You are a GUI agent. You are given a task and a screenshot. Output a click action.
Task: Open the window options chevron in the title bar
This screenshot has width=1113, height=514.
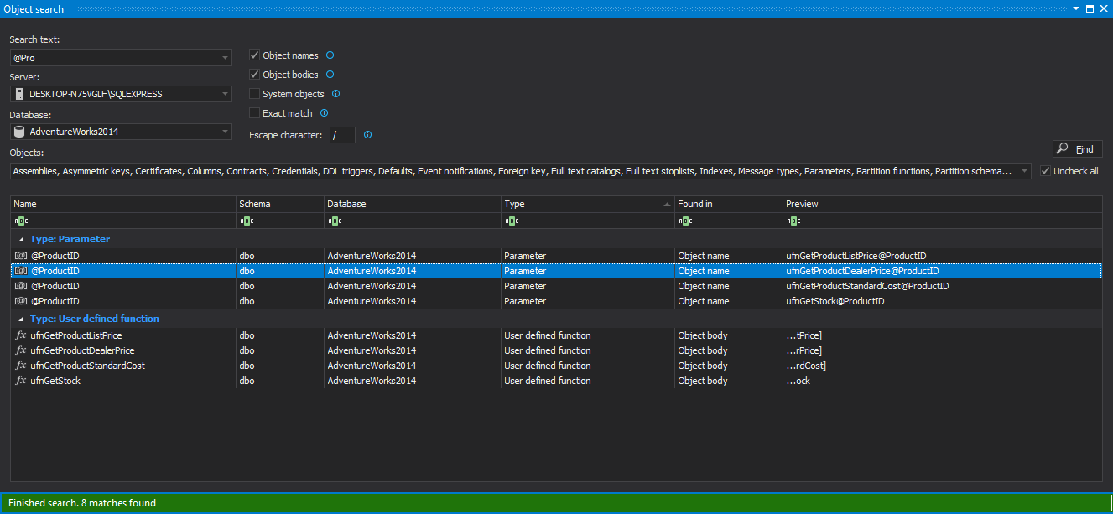click(1075, 8)
